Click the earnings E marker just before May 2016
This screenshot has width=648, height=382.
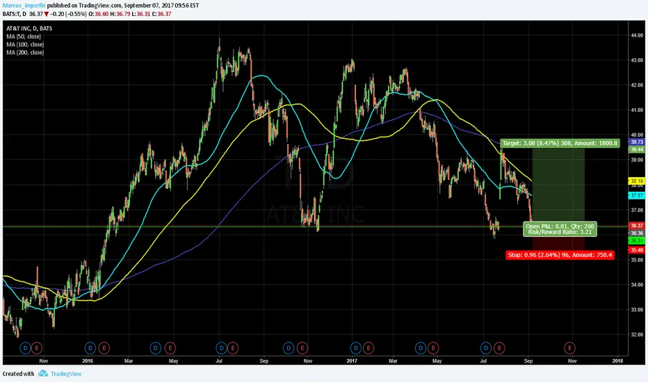[170, 348]
